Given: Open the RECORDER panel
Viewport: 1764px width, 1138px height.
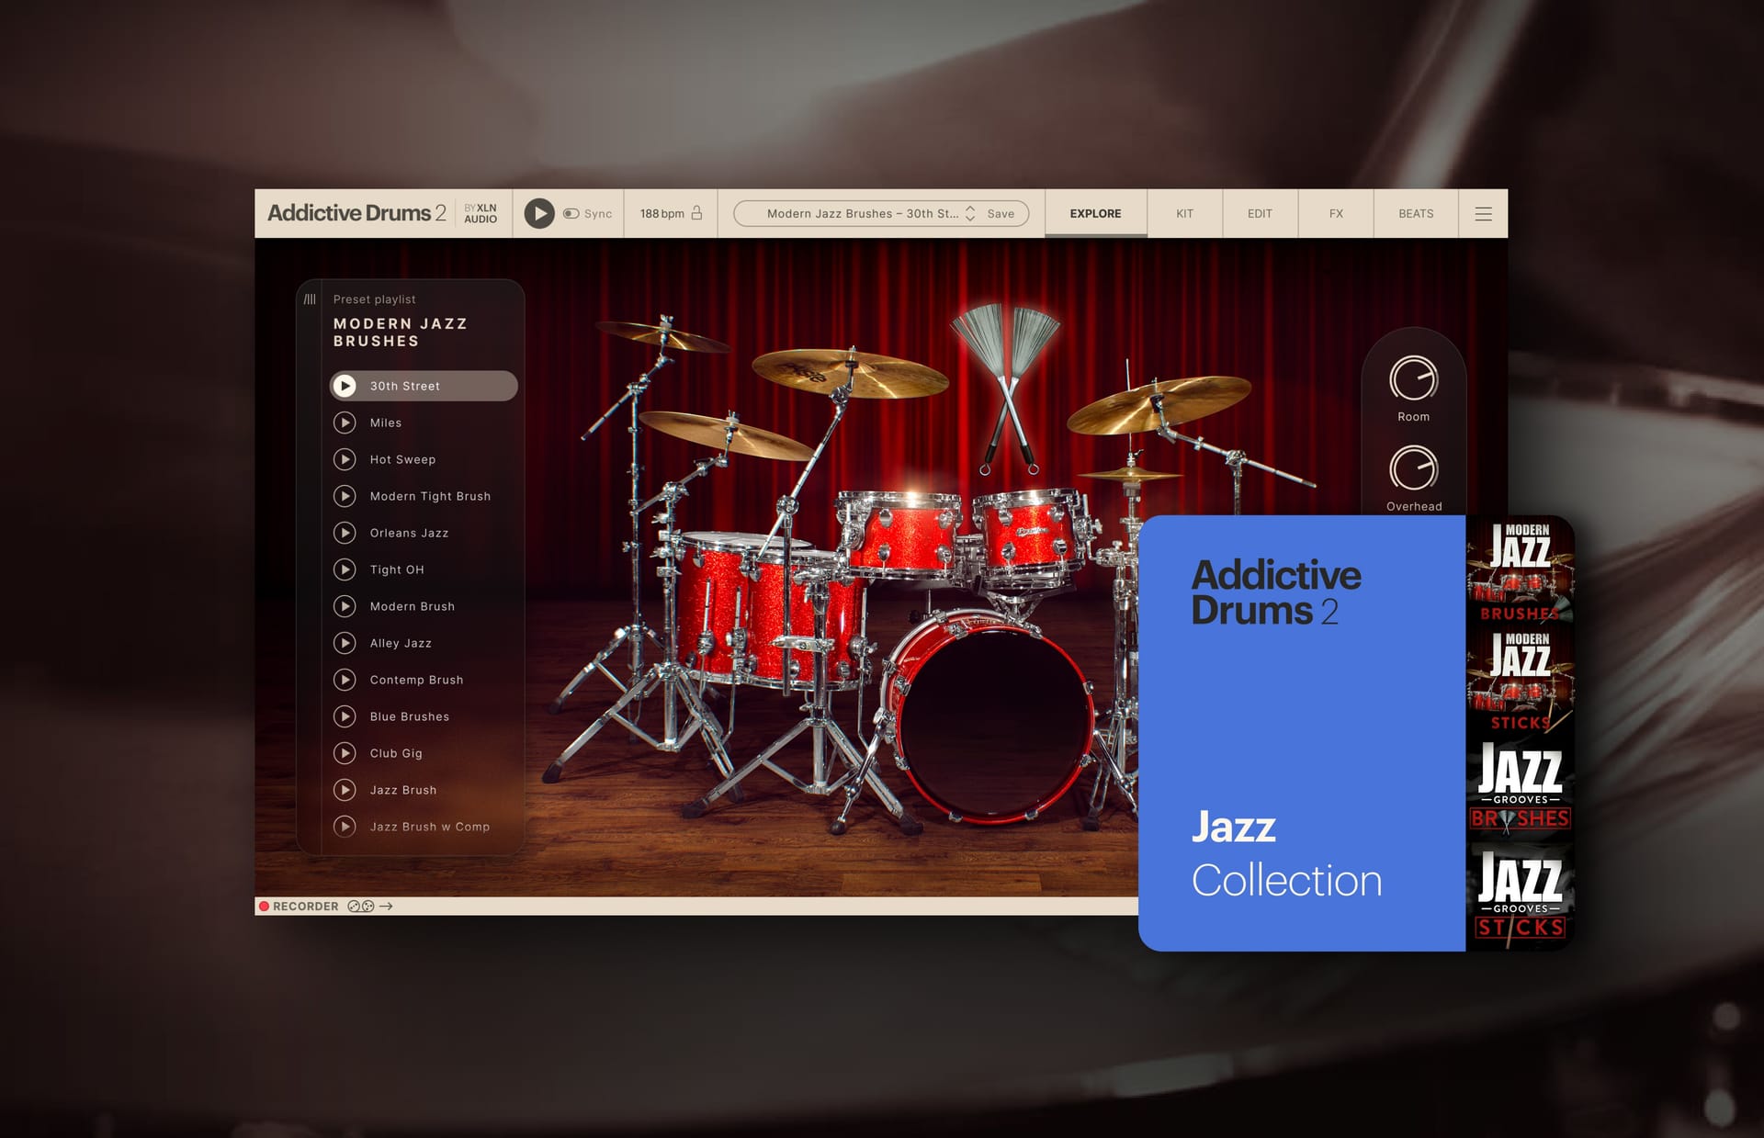Looking at the screenshot, I should (305, 907).
